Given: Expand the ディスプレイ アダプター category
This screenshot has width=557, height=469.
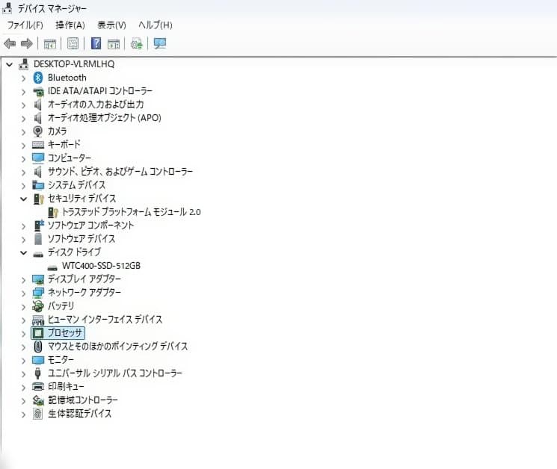Looking at the screenshot, I should pyautogui.click(x=23, y=279).
